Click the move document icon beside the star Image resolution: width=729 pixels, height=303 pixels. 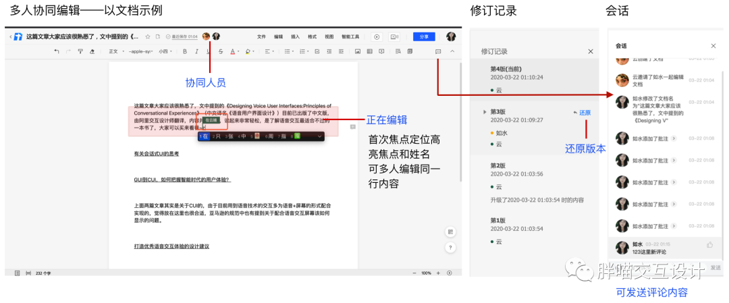coord(157,36)
